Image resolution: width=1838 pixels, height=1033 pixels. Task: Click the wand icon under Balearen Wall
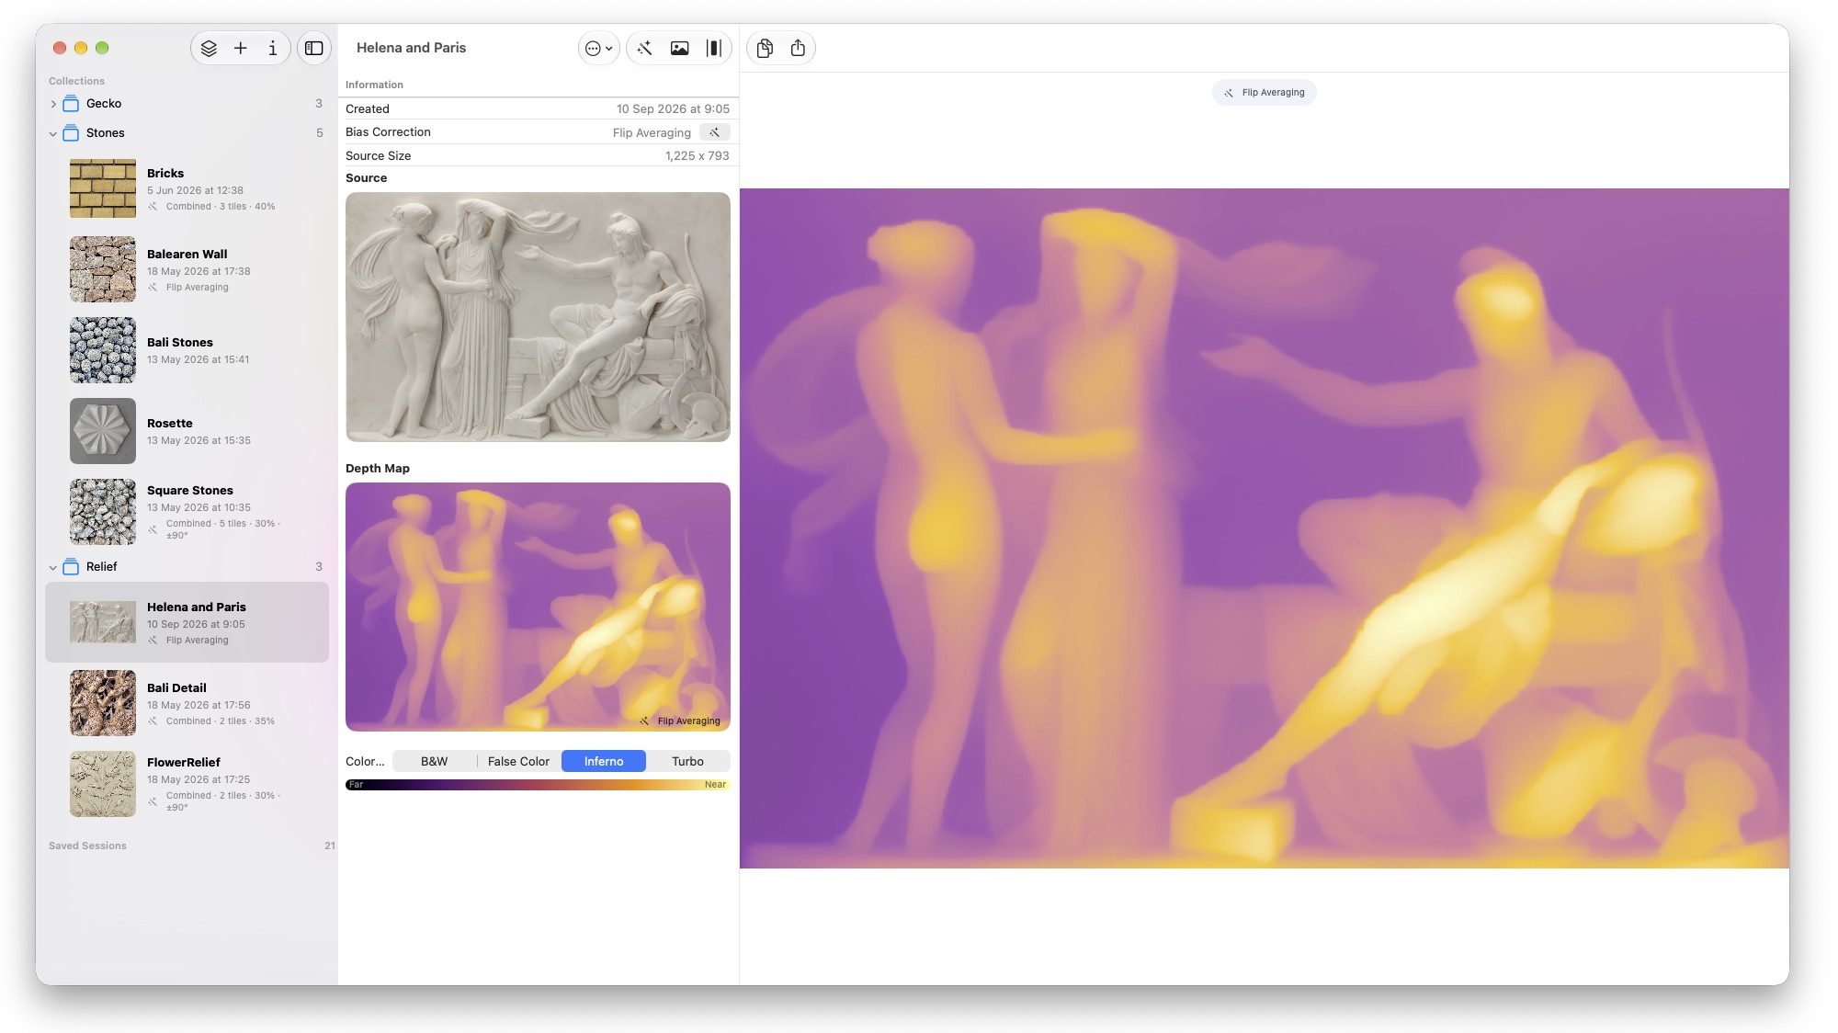tap(153, 288)
